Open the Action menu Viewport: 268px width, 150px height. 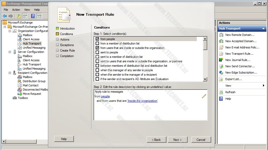(x=16, y=10)
